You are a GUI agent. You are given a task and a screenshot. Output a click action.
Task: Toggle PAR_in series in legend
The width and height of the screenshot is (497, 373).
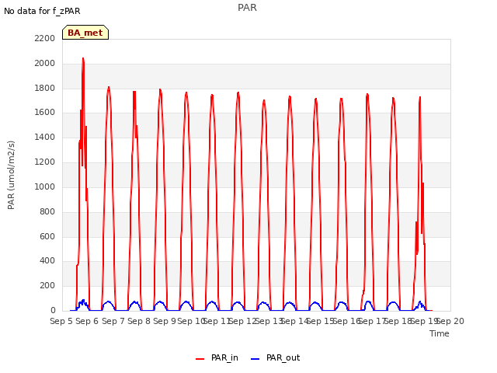pos(224,357)
